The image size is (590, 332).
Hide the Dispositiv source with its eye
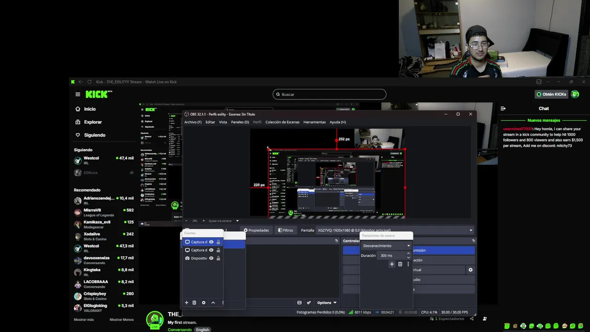211,258
